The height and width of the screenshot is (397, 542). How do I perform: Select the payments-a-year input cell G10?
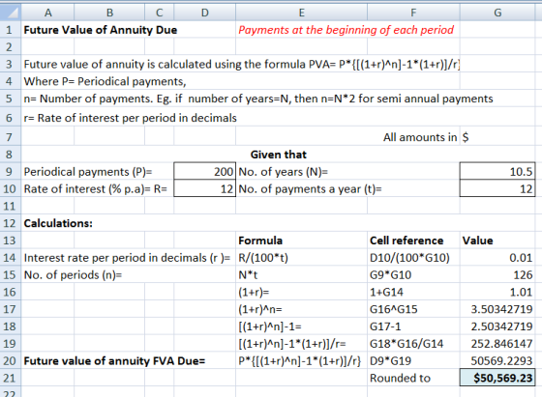(x=497, y=188)
